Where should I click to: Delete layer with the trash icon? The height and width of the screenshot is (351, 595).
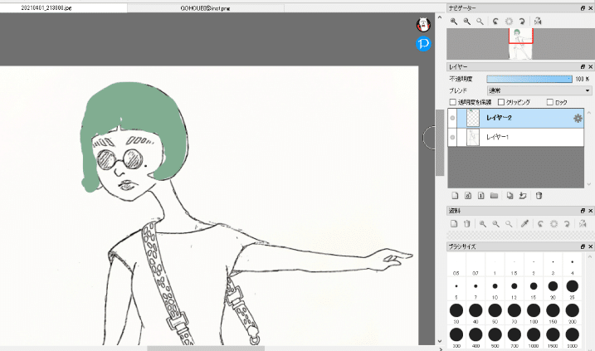coord(539,196)
